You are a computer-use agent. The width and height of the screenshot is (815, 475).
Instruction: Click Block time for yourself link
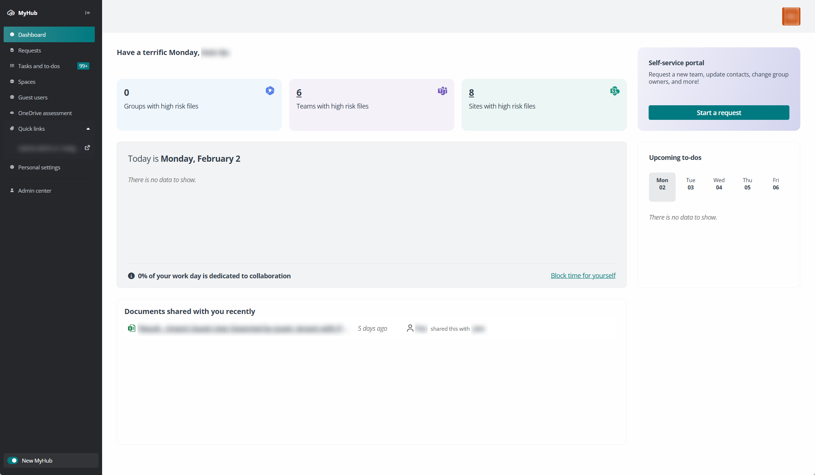coord(583,275)
